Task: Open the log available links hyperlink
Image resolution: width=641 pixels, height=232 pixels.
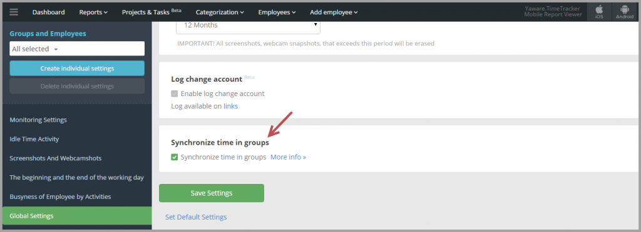Action: point(230,106)
